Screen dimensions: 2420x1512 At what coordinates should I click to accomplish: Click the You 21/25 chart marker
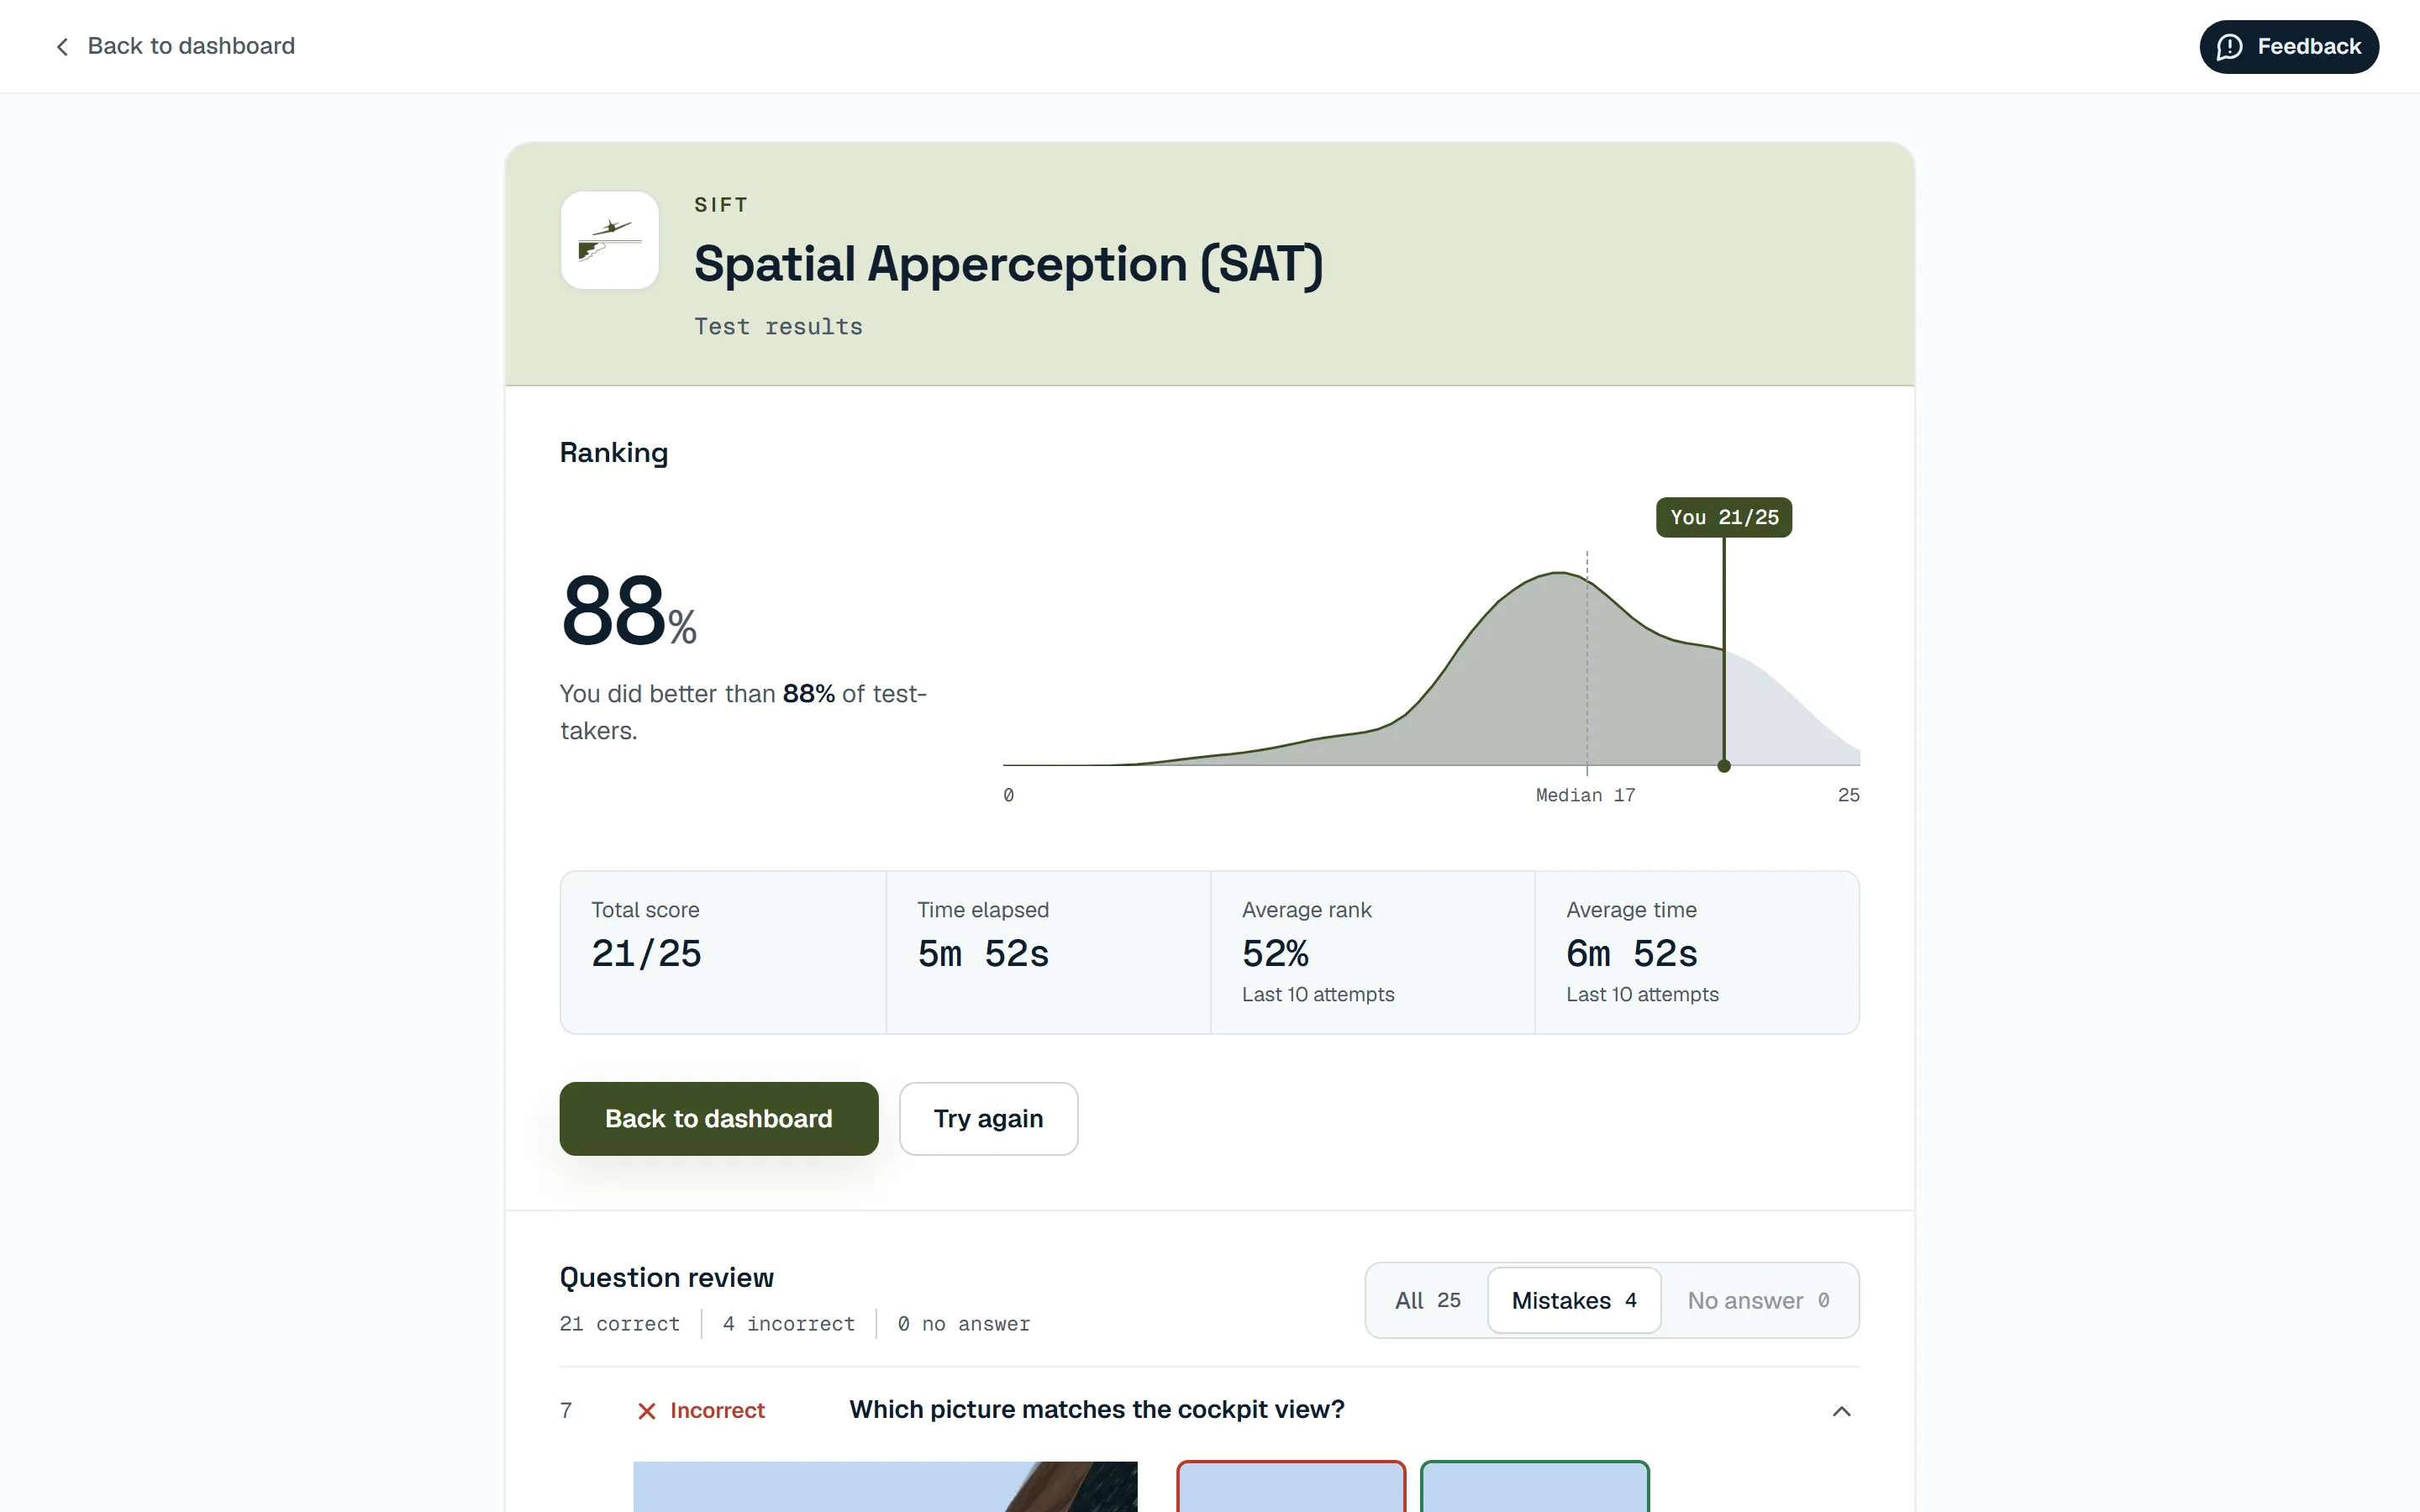1724,517
